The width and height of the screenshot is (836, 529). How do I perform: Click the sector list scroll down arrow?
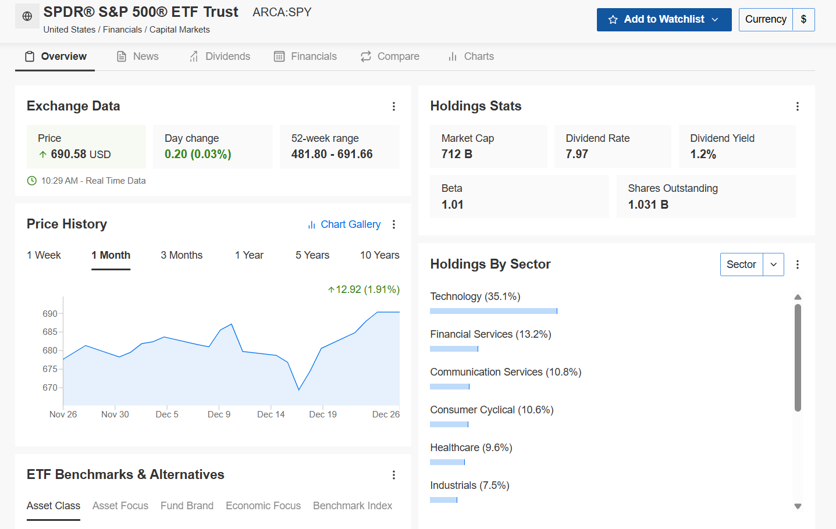coord(798,506)
